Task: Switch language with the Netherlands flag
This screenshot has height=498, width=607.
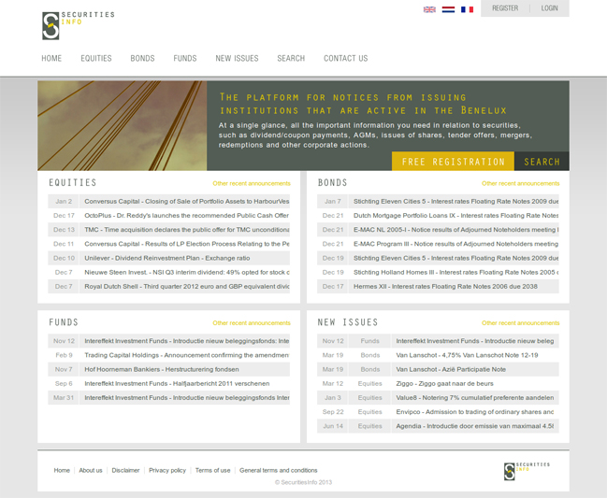Action: 448,9
